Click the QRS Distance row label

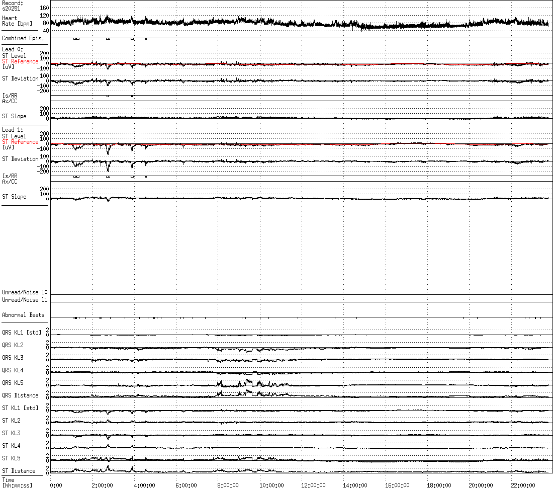click(20, 395)
